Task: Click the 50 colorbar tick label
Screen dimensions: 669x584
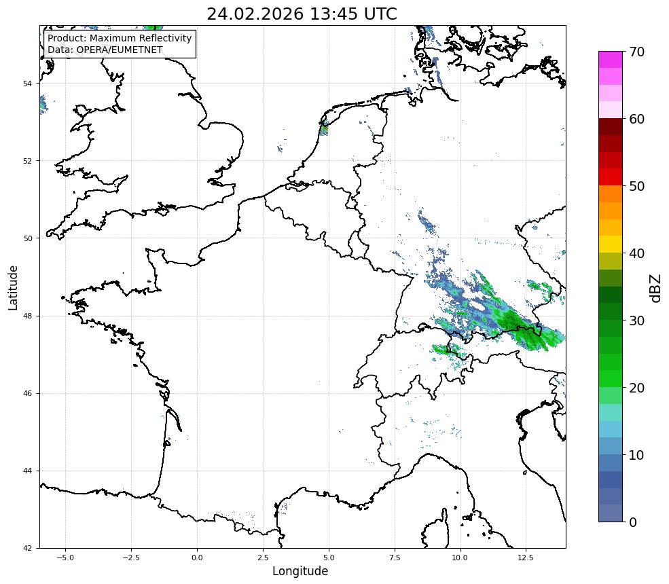Action: click(636, 187)
